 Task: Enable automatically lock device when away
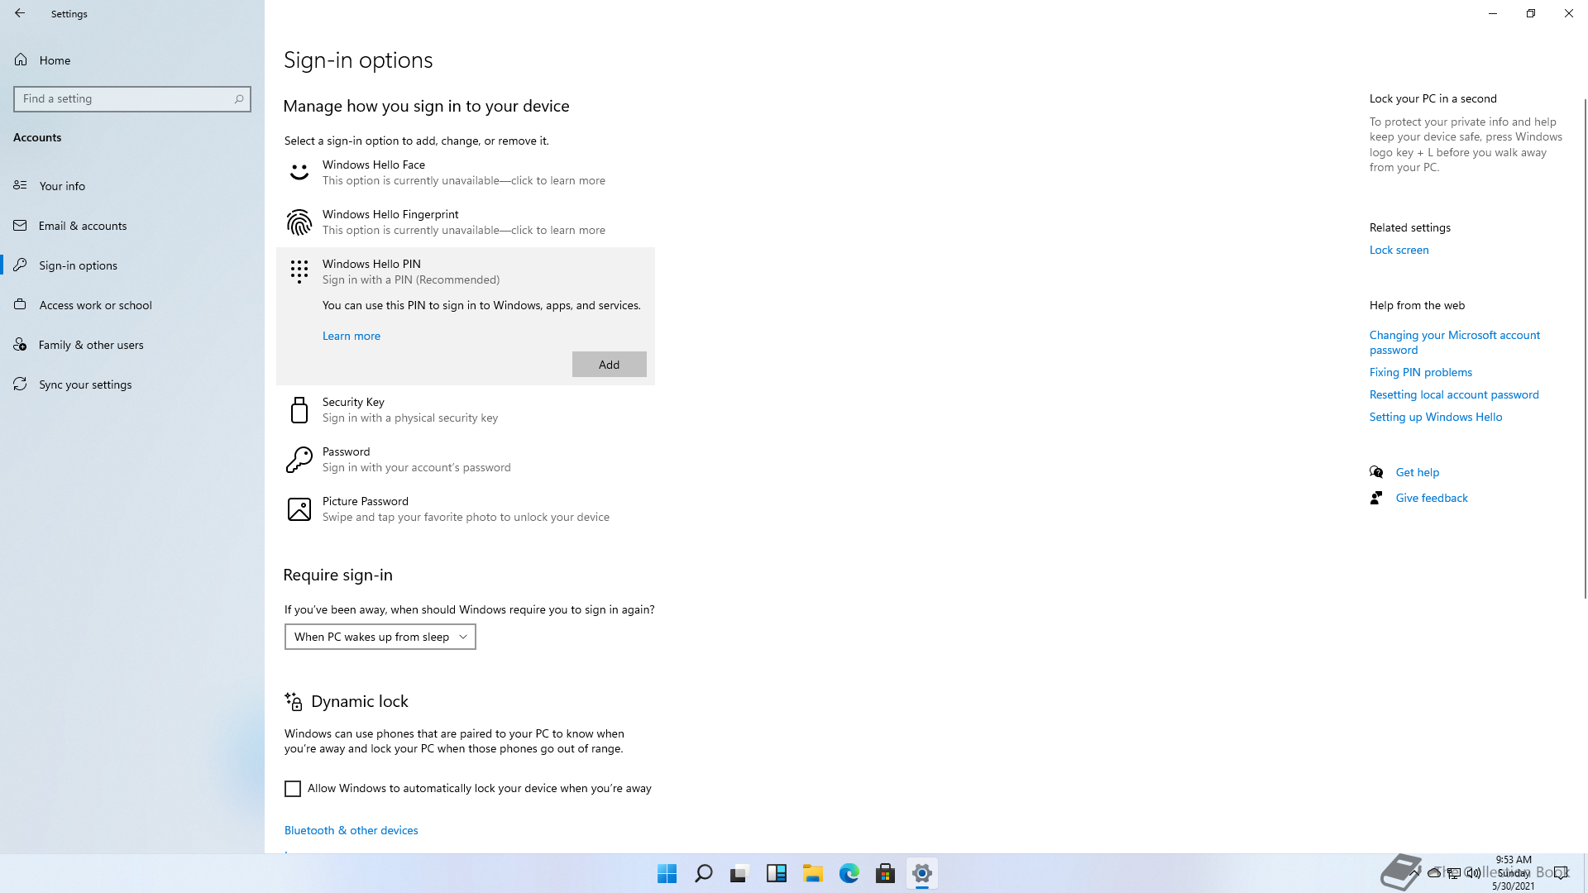coord(293,788)
